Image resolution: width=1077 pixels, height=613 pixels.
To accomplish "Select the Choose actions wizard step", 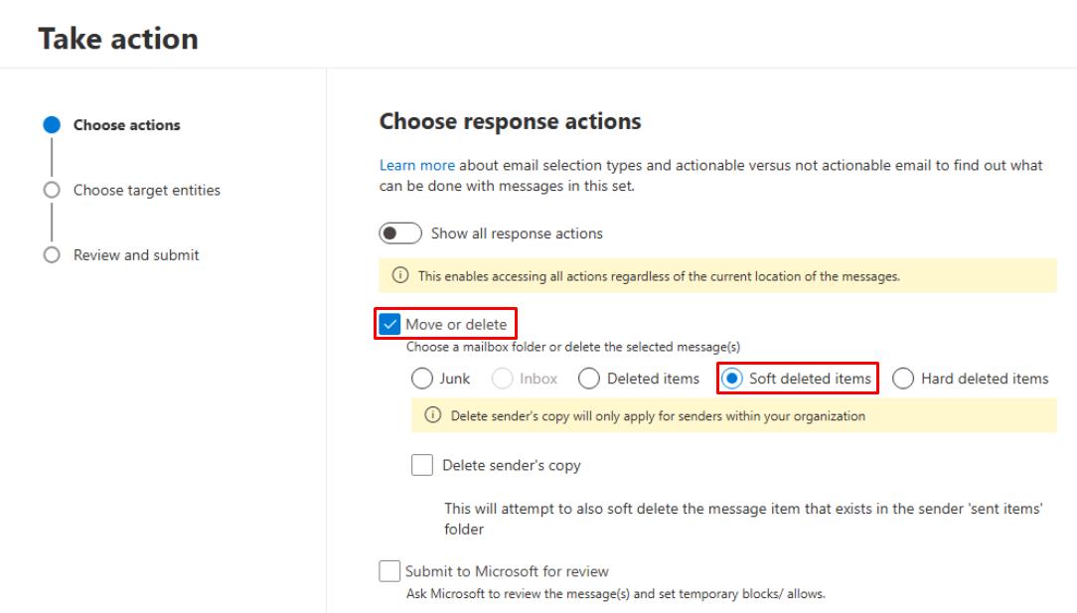I will click(x=127, y=125).
